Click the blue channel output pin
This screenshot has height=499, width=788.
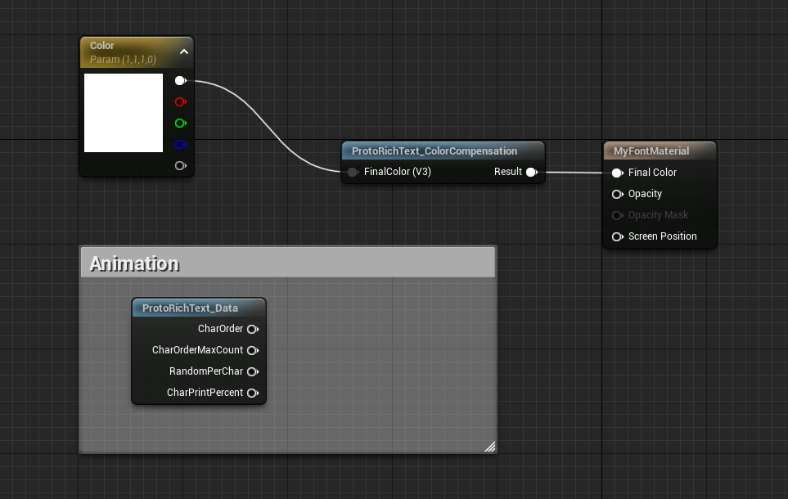(180, 145)
